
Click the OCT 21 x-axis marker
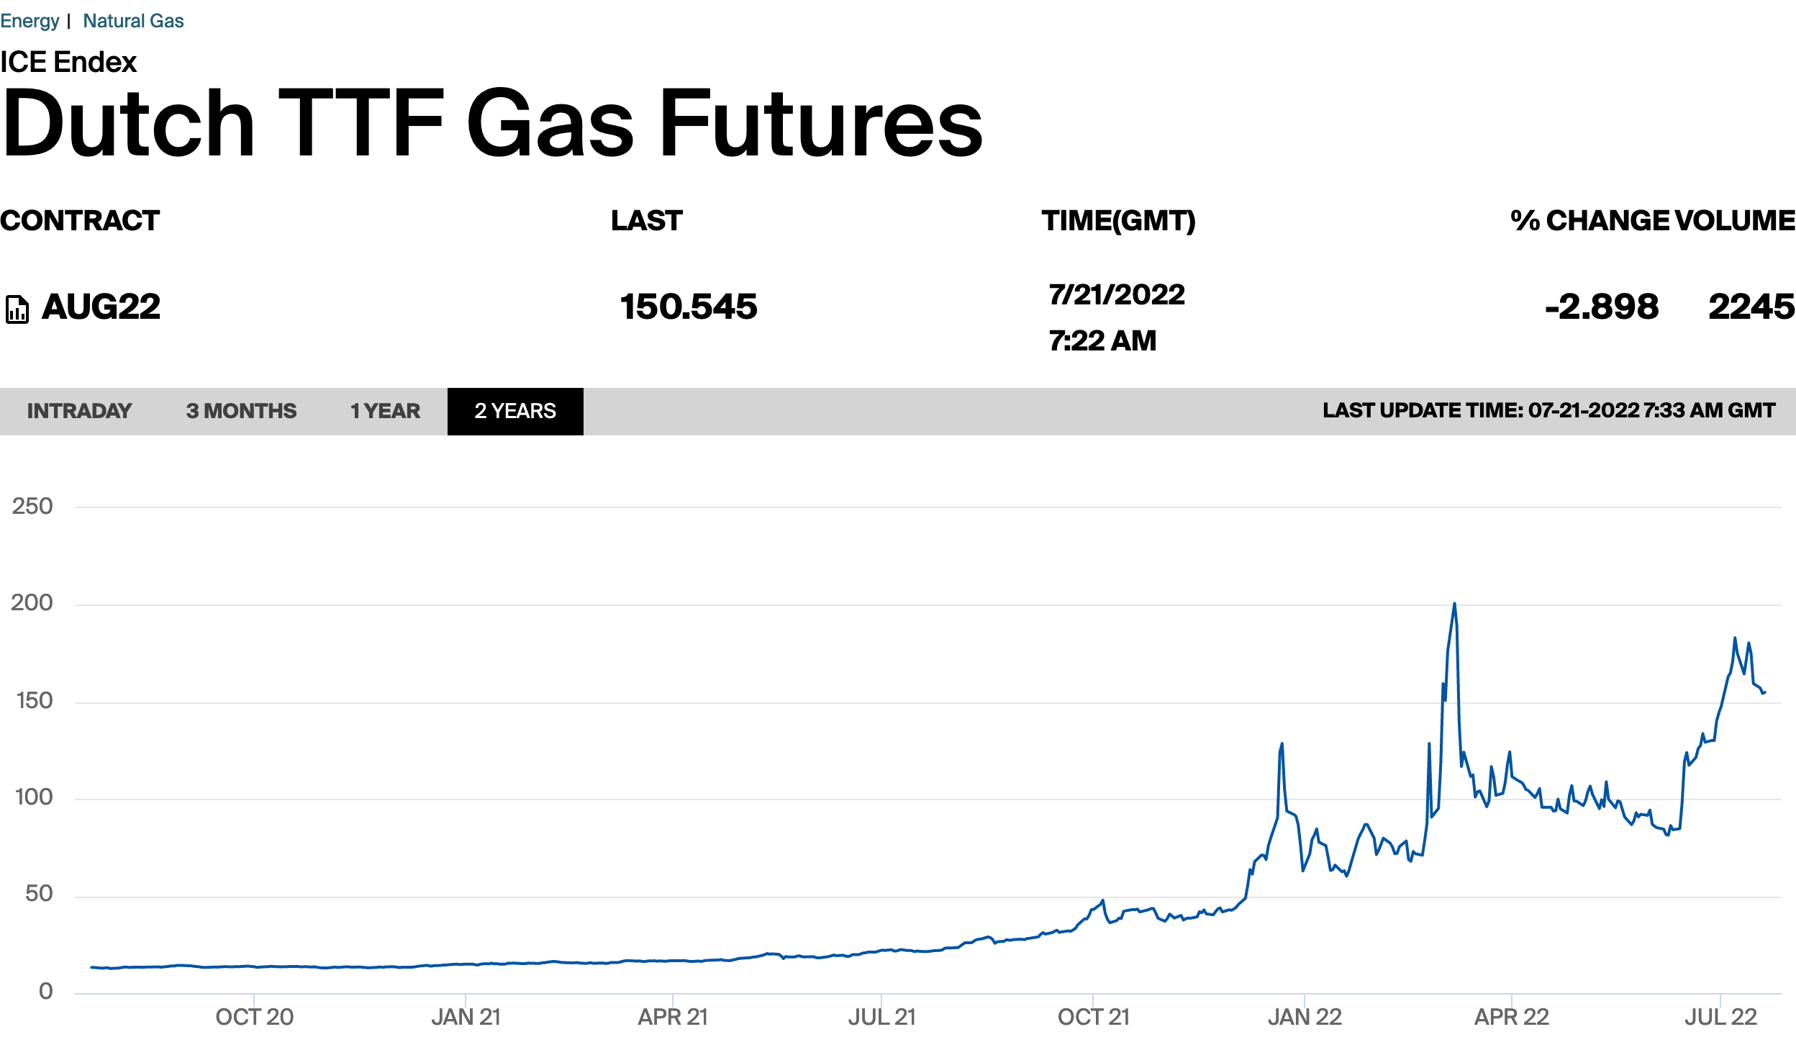[1093, 1017]
